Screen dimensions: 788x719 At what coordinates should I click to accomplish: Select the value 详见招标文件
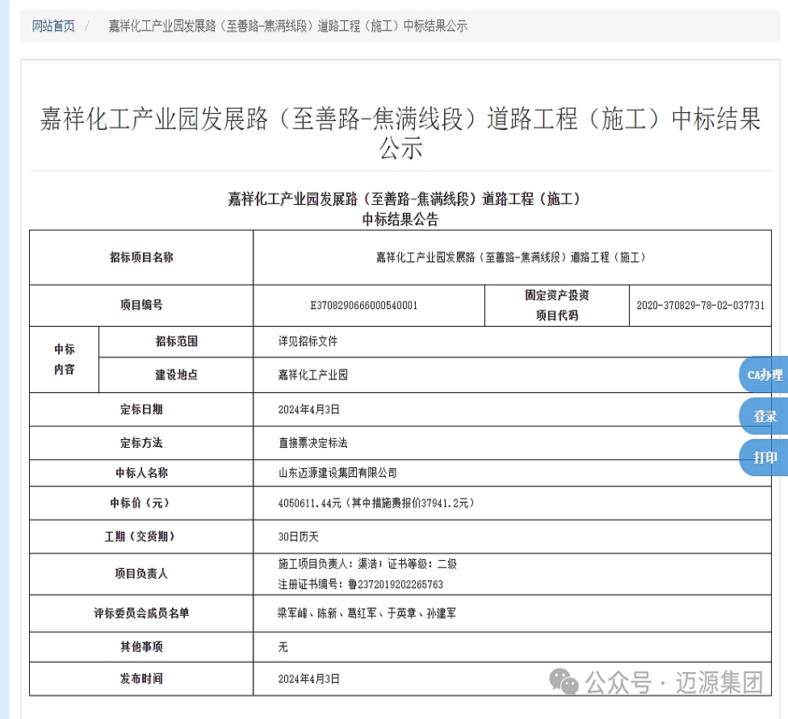coord(308,341)
